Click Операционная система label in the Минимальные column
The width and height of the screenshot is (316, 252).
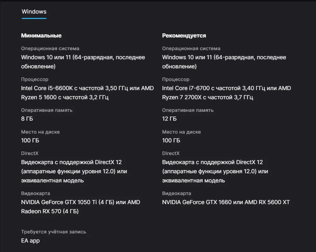click(50, 49)
